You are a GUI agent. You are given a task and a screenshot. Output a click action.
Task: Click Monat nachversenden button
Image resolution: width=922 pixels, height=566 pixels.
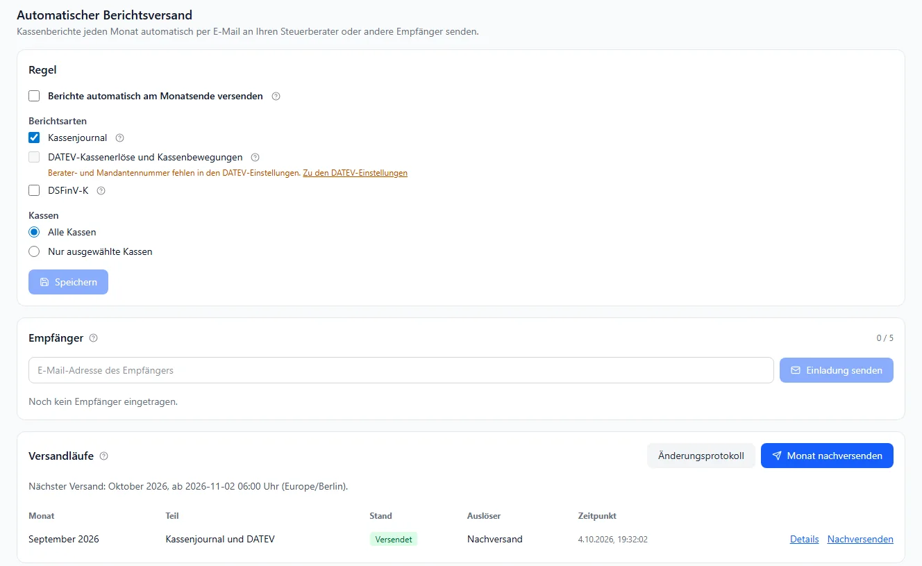tap(827, 456)
